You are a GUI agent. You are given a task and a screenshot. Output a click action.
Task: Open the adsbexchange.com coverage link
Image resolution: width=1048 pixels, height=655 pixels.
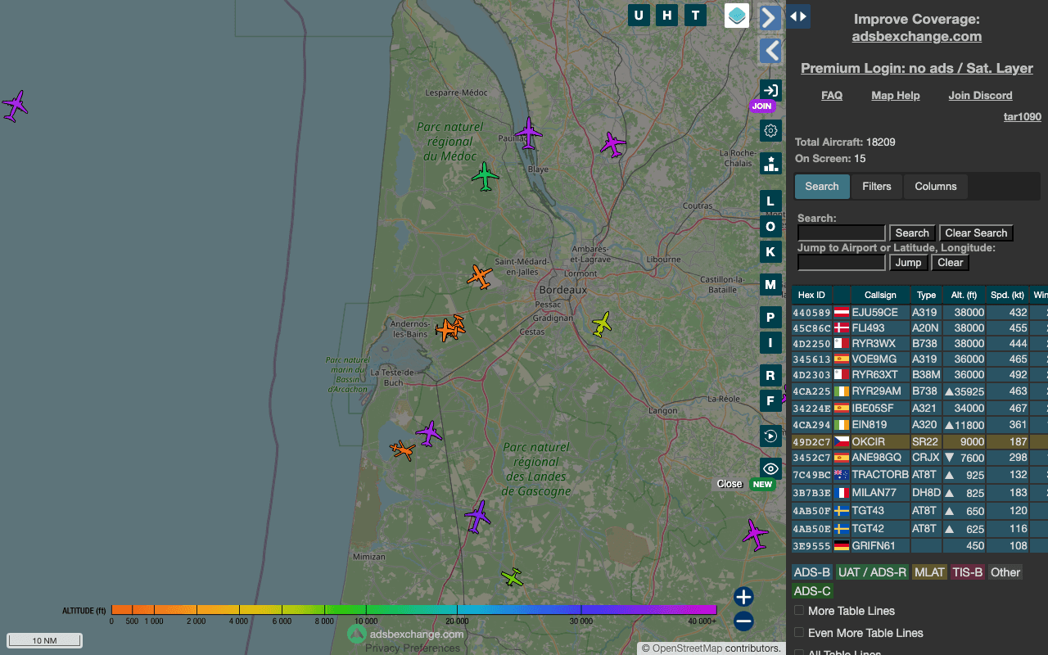click(917, 36)
